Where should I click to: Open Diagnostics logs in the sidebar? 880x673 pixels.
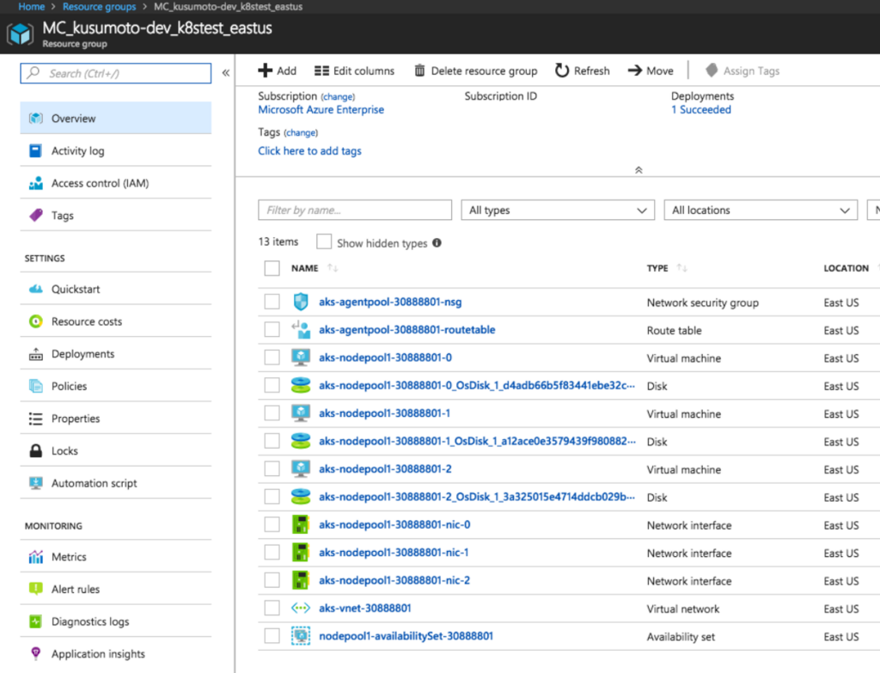click(116, 621)
